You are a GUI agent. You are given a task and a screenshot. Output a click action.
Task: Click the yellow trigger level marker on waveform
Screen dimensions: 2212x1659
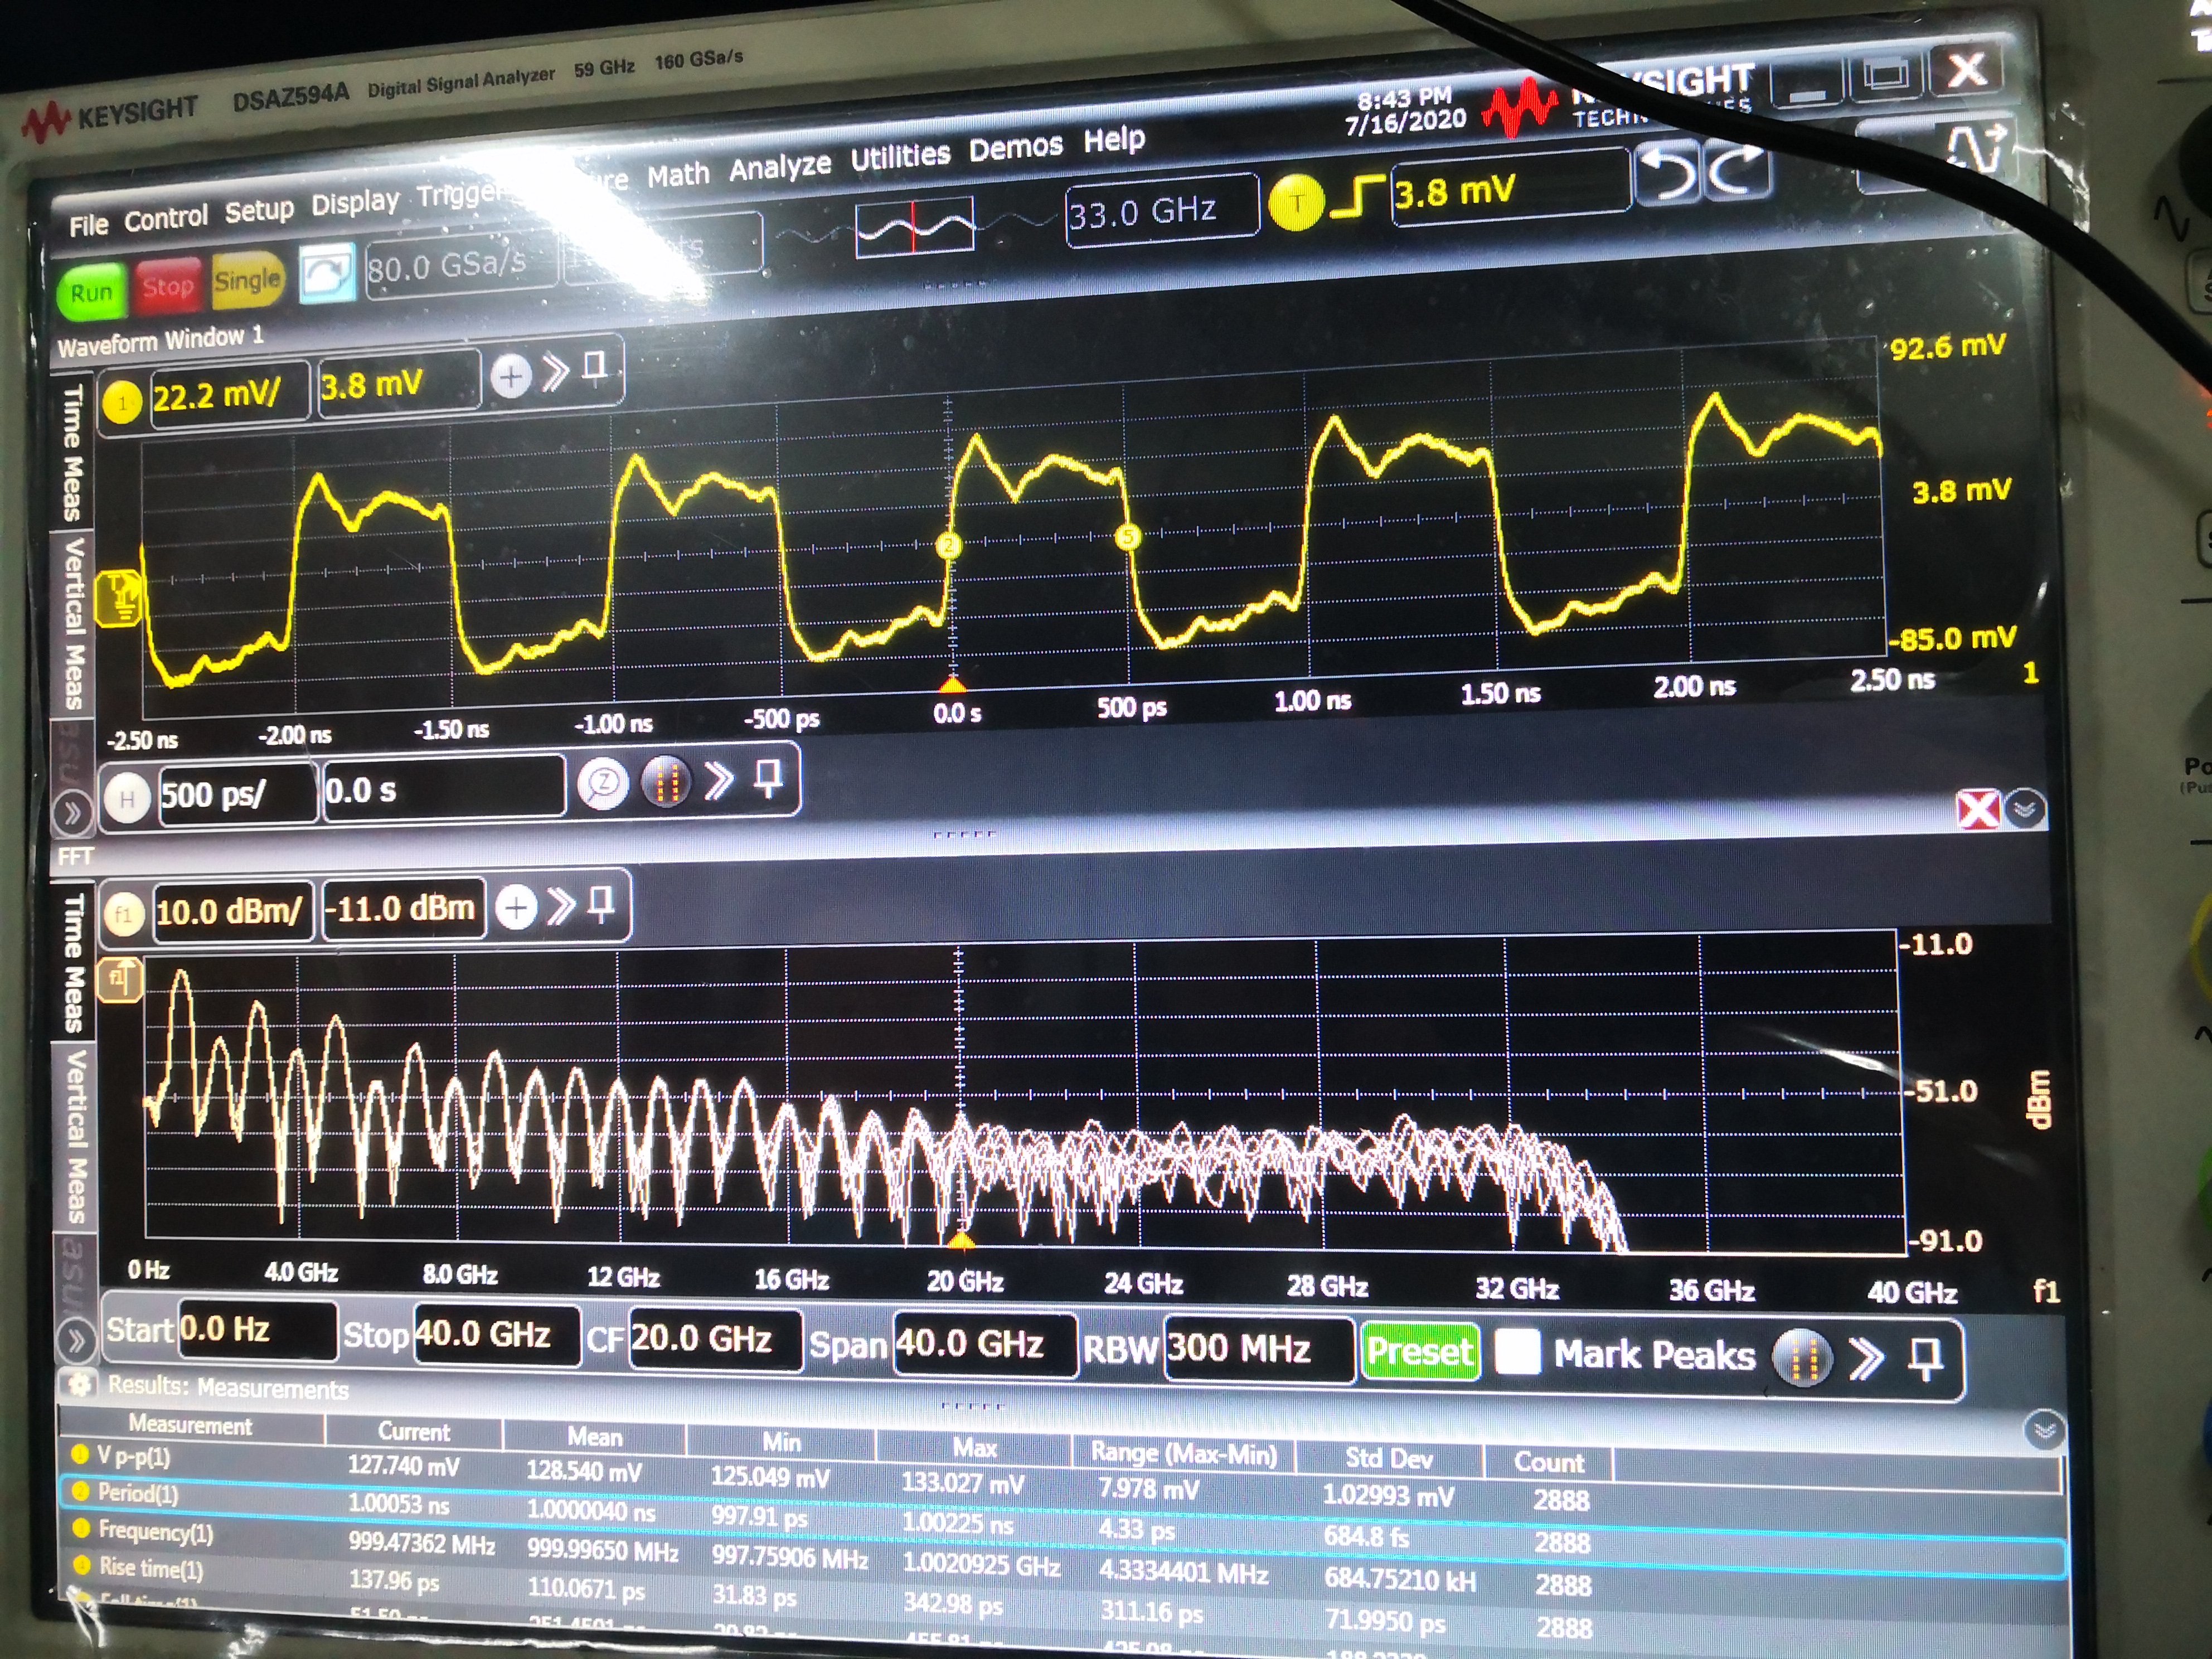point(120,598)
